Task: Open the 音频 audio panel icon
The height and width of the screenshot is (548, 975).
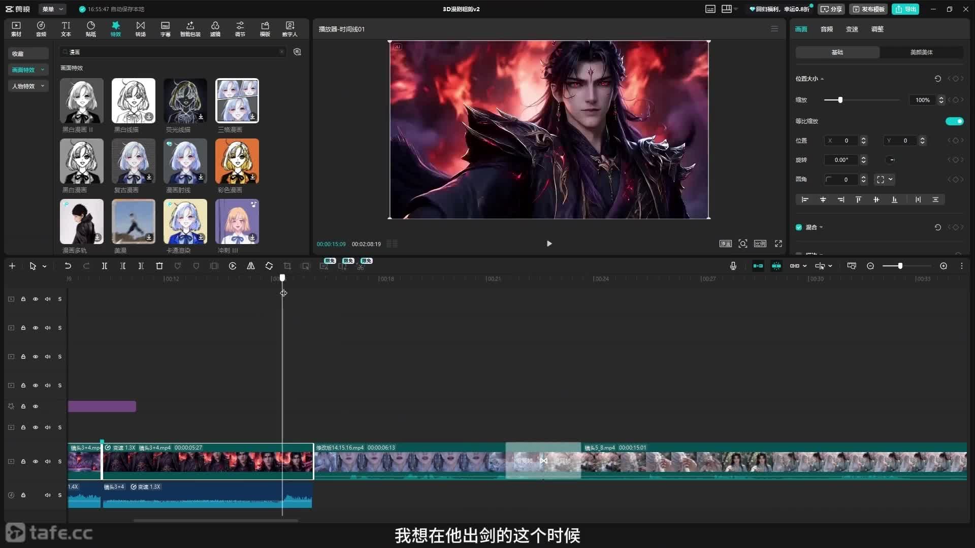Action: [41, 29]
